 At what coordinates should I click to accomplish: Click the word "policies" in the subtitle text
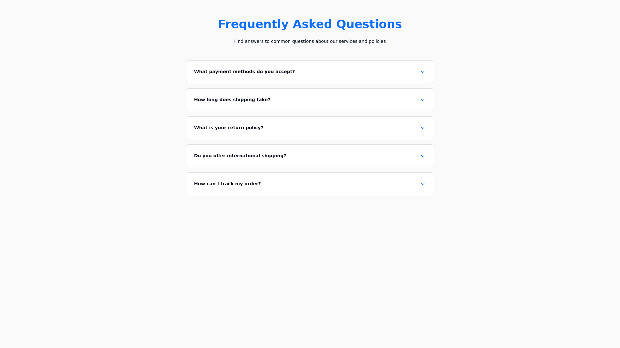pyautogui.click(x=377, y=41)
